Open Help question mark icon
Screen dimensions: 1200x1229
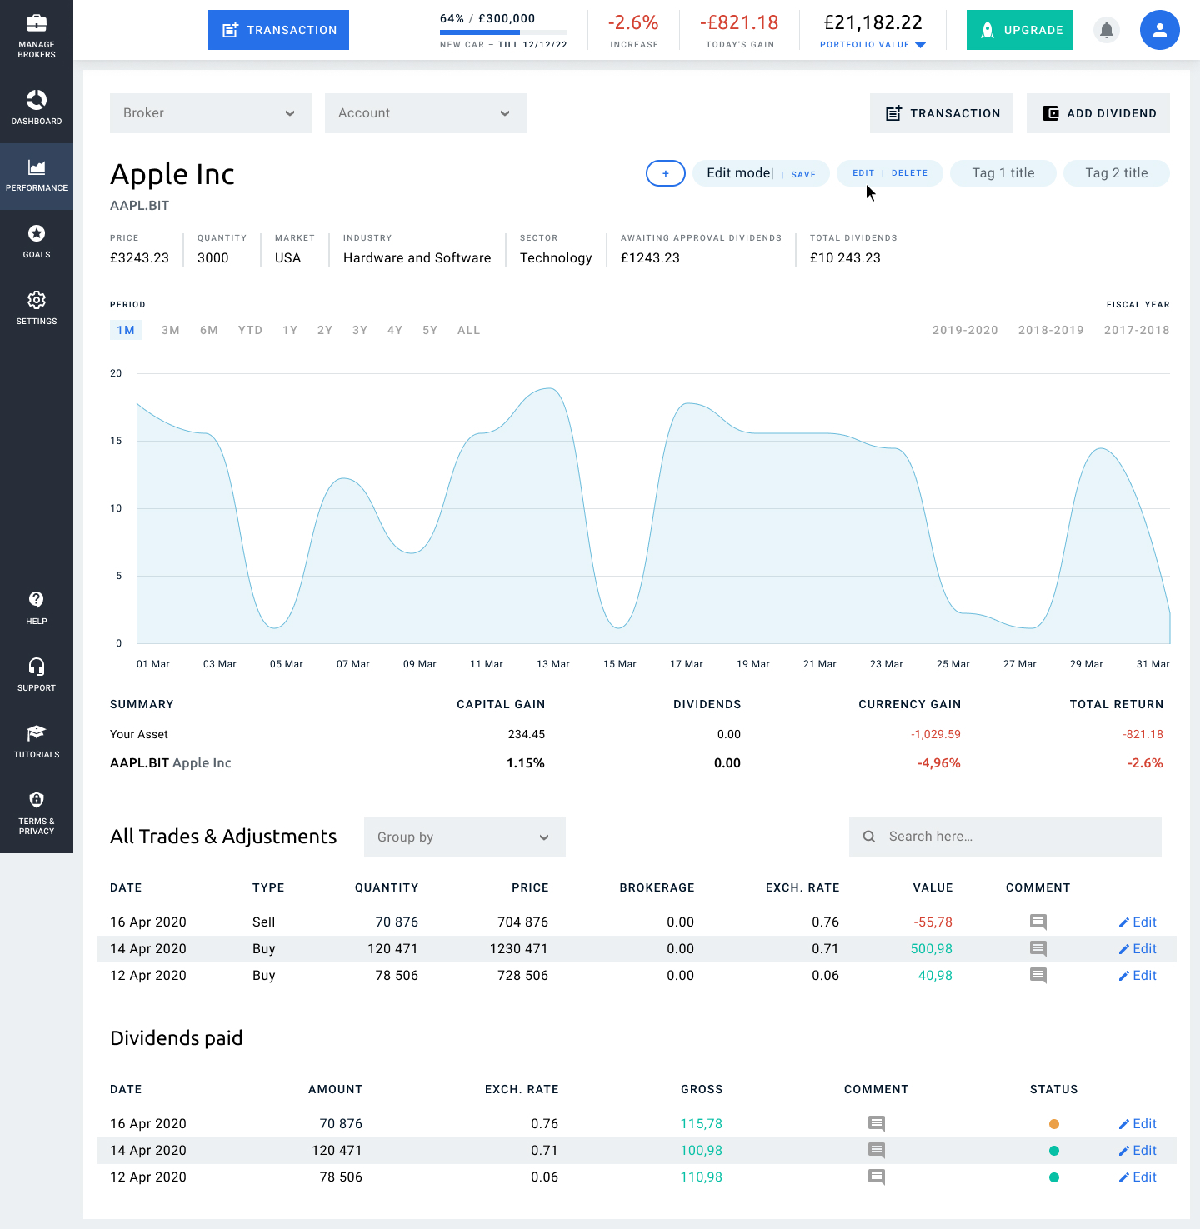37,600
